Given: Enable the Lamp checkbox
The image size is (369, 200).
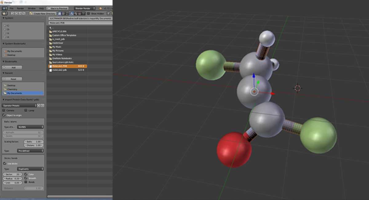Looking at the screenshot, I should (26, 110).
